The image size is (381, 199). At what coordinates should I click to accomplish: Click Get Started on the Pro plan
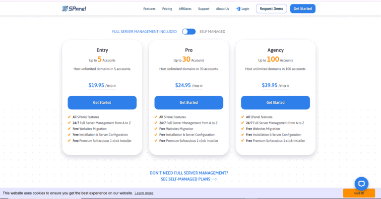pyautogui.click(x=189, y=103)
